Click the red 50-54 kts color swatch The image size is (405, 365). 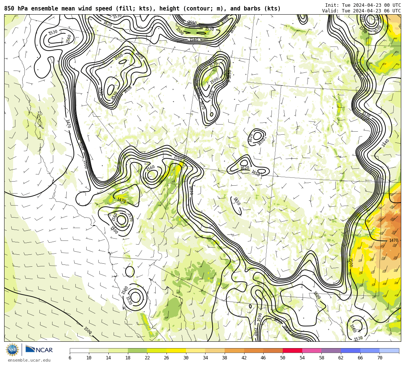(x=292, y=350)
